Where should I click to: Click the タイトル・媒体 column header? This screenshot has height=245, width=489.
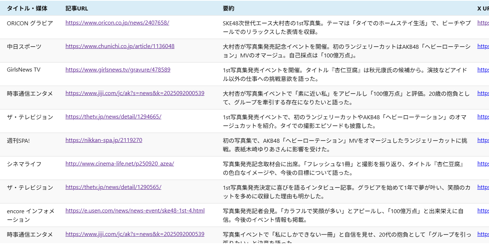coord(27,8)
